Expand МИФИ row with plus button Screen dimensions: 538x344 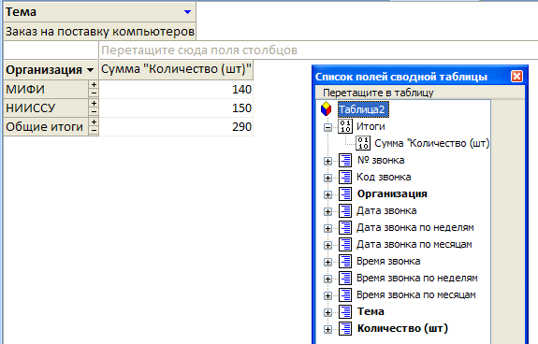(94, 85)
